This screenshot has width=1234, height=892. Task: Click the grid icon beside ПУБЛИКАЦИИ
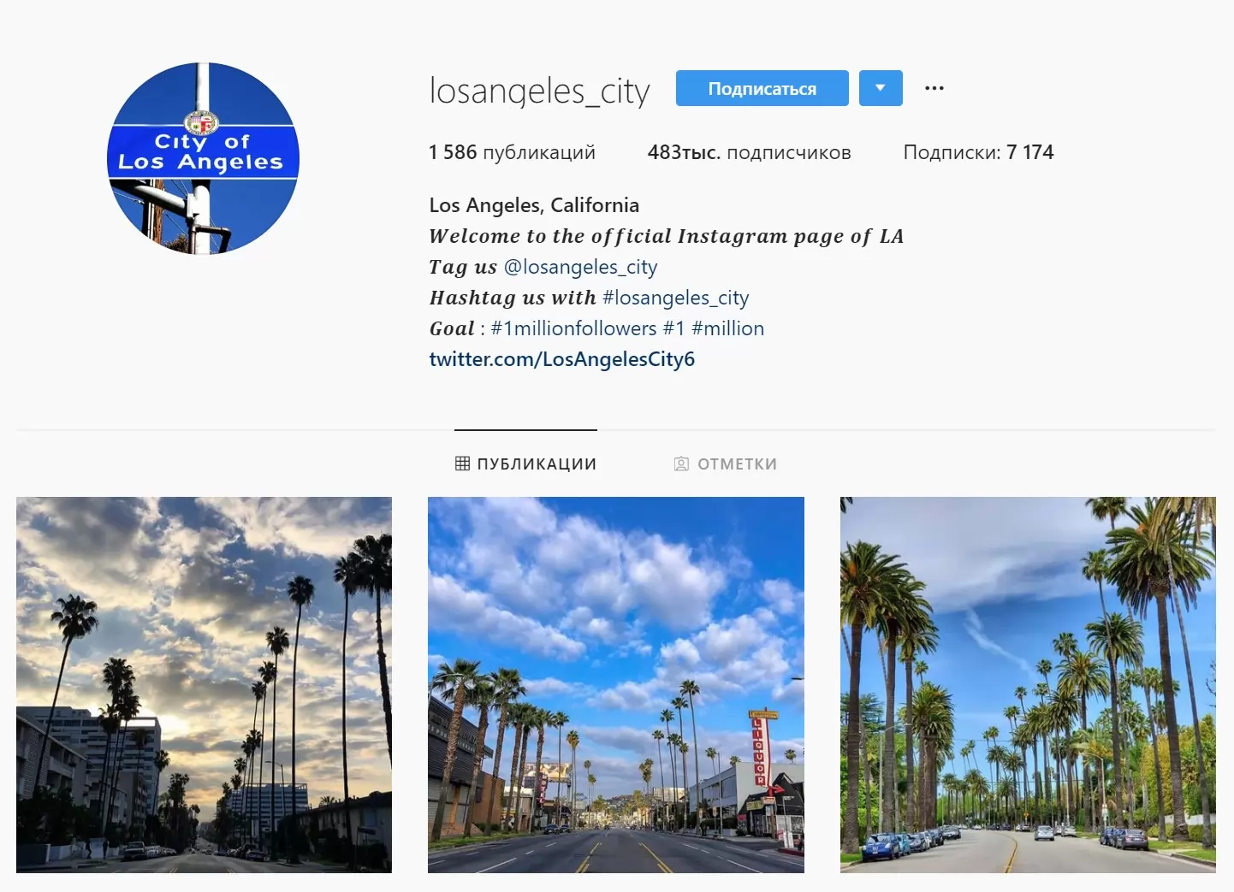(x=462, y=464)
